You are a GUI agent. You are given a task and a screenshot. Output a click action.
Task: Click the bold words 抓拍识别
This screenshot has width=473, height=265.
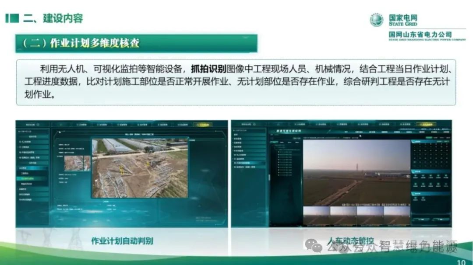tap(208, 69)
